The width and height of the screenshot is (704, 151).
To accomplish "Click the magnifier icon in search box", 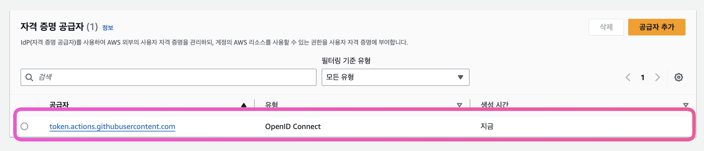I will pyautogui.click(x=29, y=77).
